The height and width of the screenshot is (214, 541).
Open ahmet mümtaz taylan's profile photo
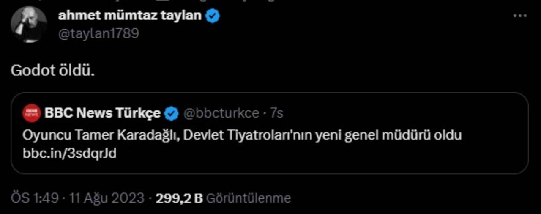(29, 24)
